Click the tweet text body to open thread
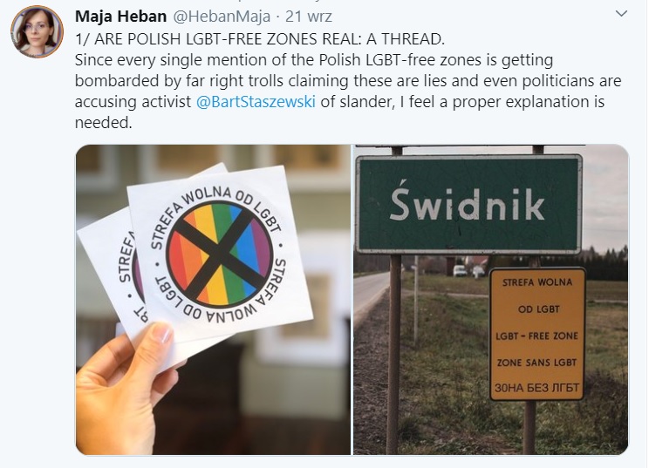 (348, 81)
